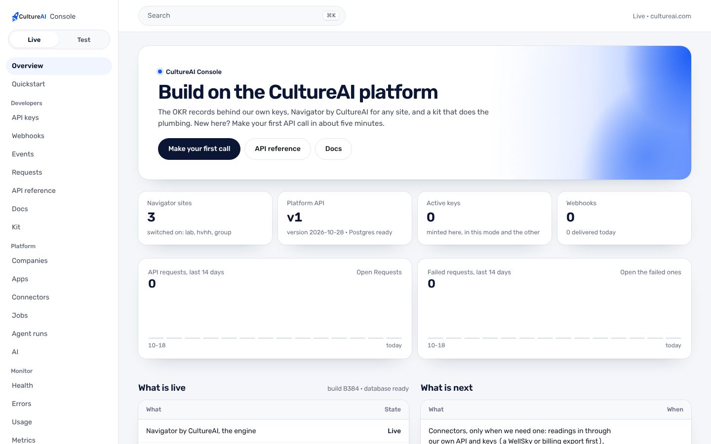Viewport: 711px width, 444px height.
Task: Open the Overview page in sidebar
Action: click(59, 66)
